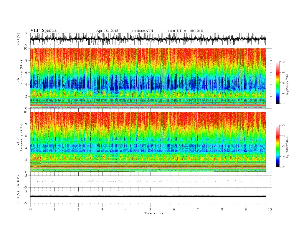Click the 'start UT = 16:10:0' text

pos(185,31)
